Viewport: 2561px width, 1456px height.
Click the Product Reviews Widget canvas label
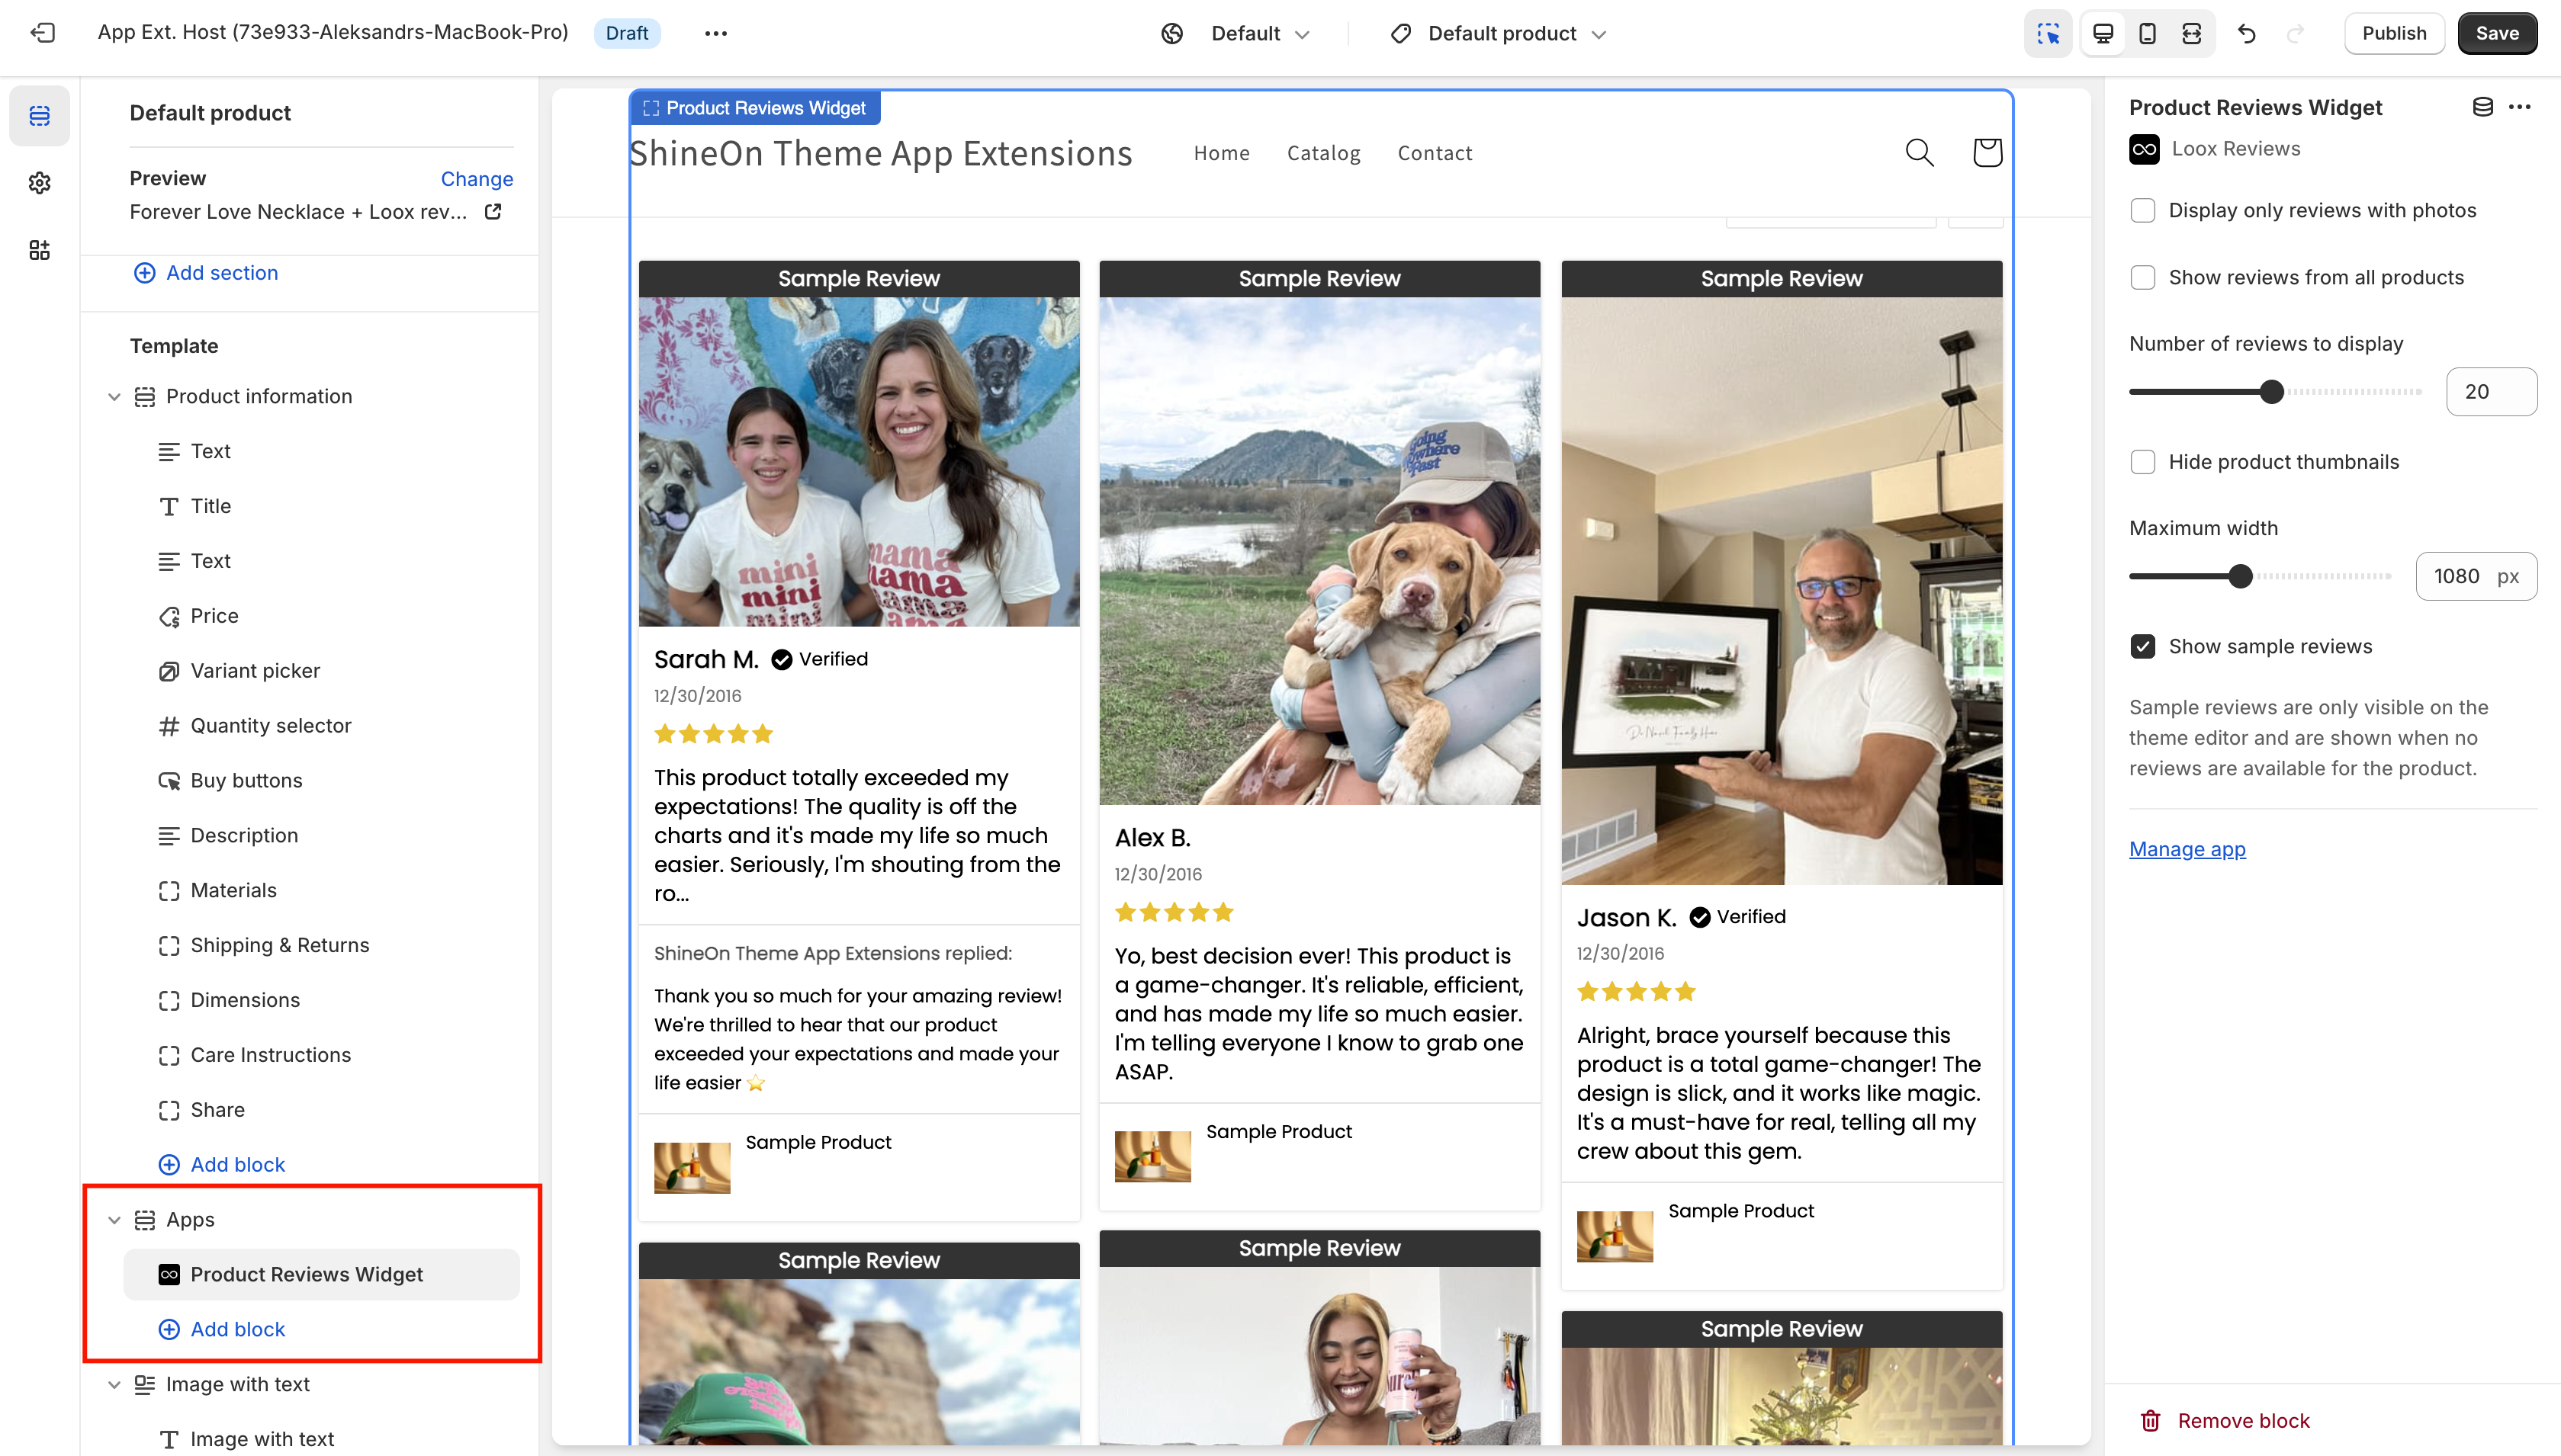pos(755,108)
